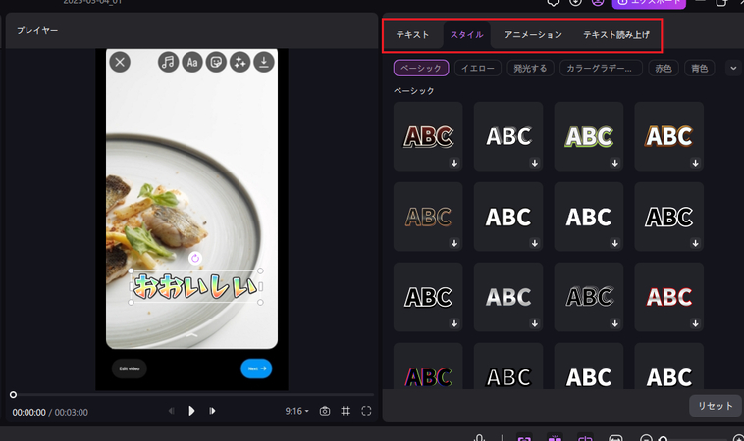Select the ベーシック category chip
This screenshot has width=744, height=441.
tap(421, 69)
